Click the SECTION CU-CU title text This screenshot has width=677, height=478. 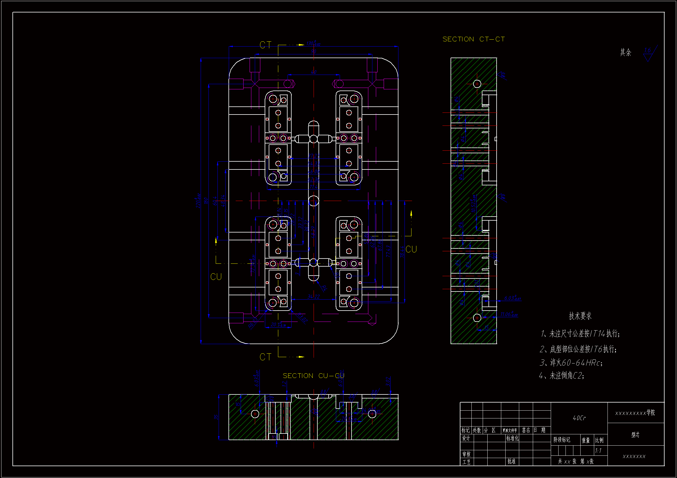[x=313, y=376]
